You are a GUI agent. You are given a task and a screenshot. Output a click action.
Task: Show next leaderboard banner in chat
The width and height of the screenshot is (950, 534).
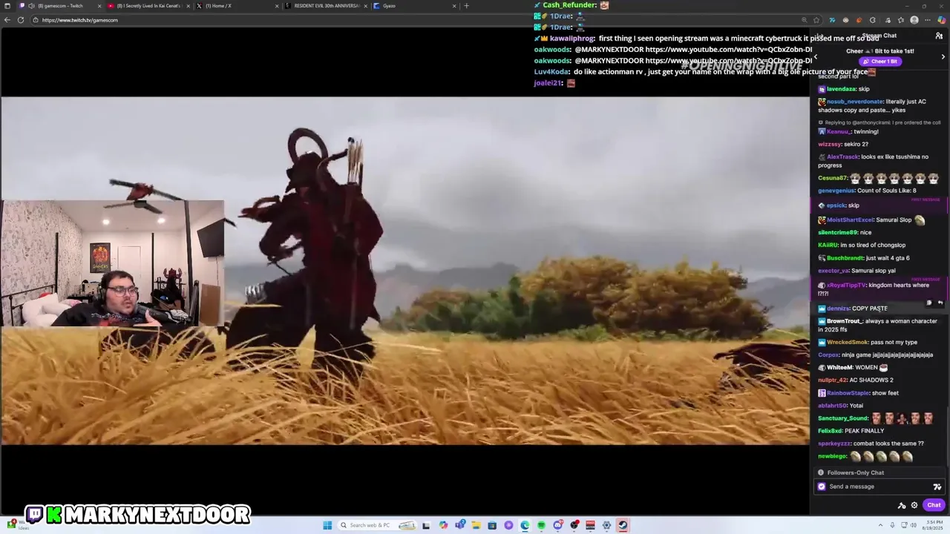pos(943,57)
